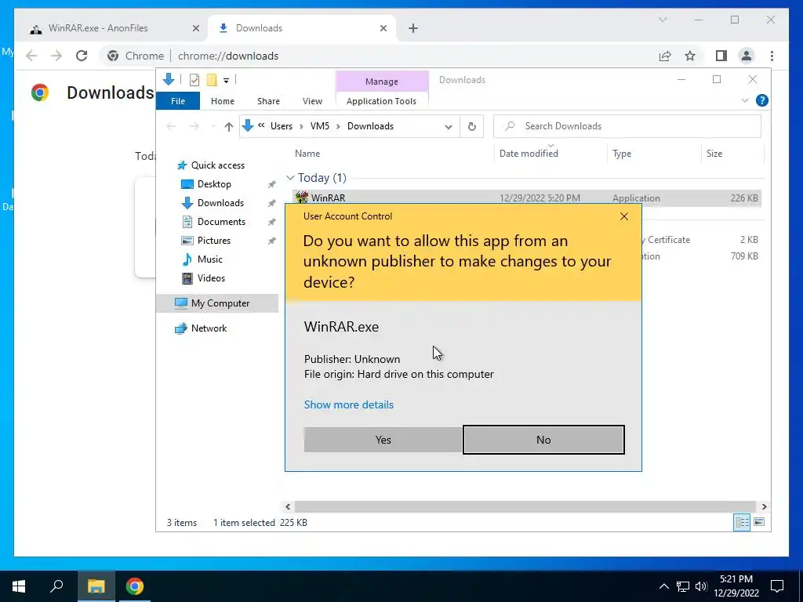The height and width of the screenshot is (602, 803).
Task: Close the User Account Control dialog
Action: [x=623, y=216]
